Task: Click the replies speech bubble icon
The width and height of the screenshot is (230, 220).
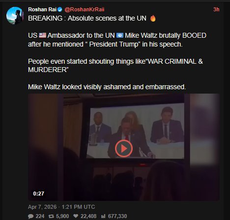Action: click(x=30, y=216)
